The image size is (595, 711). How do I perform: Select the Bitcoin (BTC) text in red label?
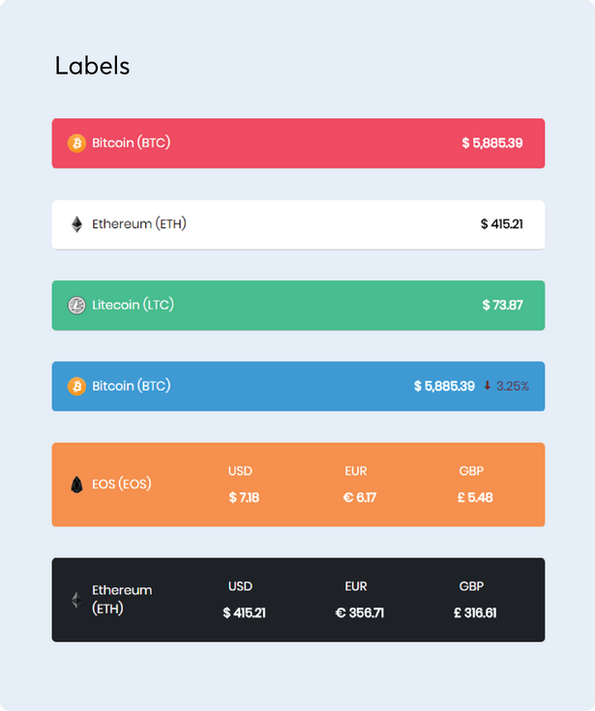[x=131, y=143]
